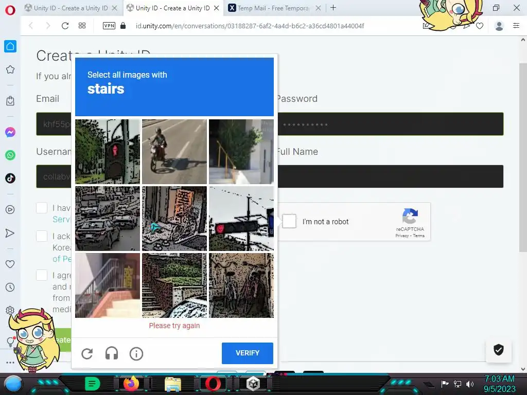Click the shield badge at page bottom right
Image resolution: width=527 pixels, height=395 pixels.
coord(498,350)
